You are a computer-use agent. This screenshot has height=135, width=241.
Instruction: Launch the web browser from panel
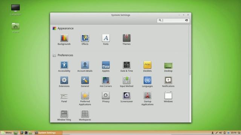22,133
